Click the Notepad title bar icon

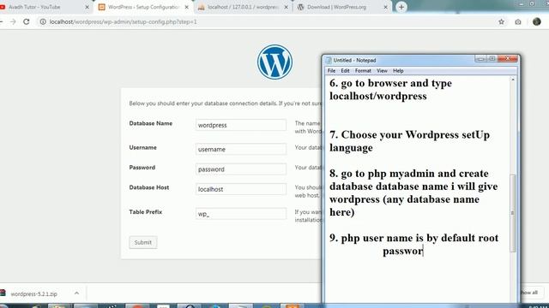[x=329, y=60]
